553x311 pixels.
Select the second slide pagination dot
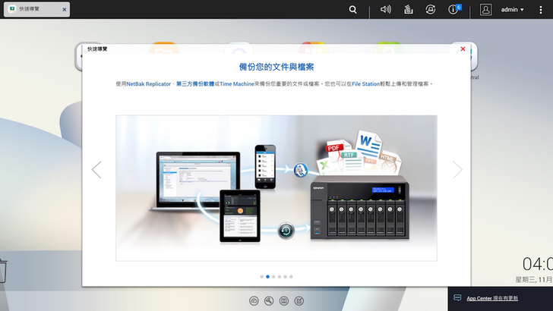click(267, 277)
